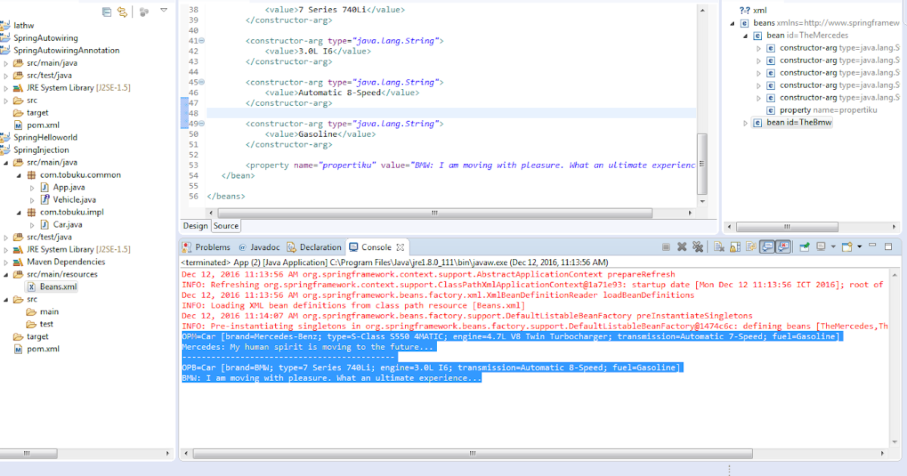Expand the TheBmw bean in the outline
The image size is (907, 476).
tap(745, 122)
